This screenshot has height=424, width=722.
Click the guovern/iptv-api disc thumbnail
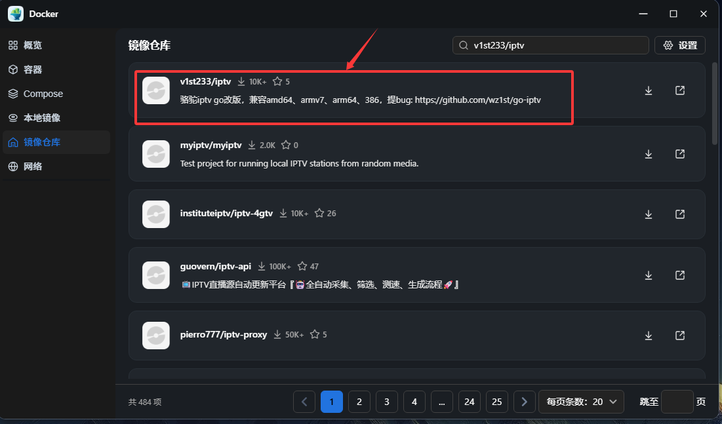(x=156, y=275)
